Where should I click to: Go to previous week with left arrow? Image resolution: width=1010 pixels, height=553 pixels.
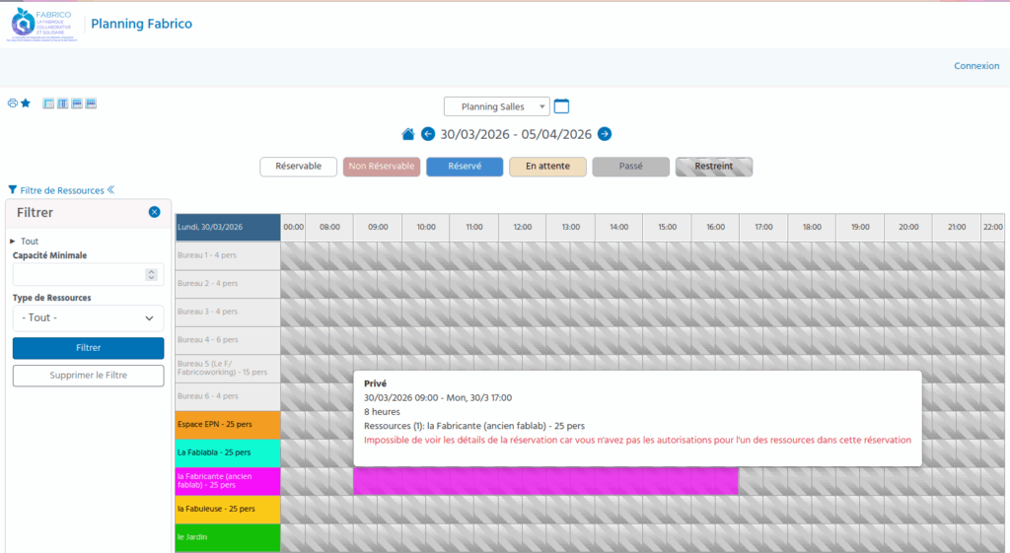click(428, 134)
